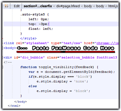This screenshot has height=111, width=121.
Task: Click the closing html tag
Action: 14,106
